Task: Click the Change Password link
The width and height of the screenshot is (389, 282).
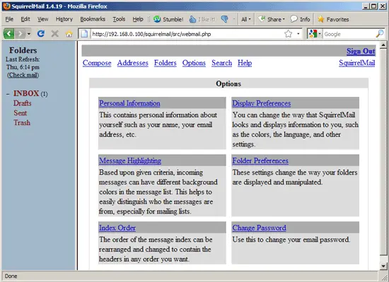Action: [x=259, y=228]
